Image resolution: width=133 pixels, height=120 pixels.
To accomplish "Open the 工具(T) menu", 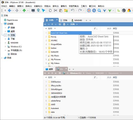I will 84,6.
